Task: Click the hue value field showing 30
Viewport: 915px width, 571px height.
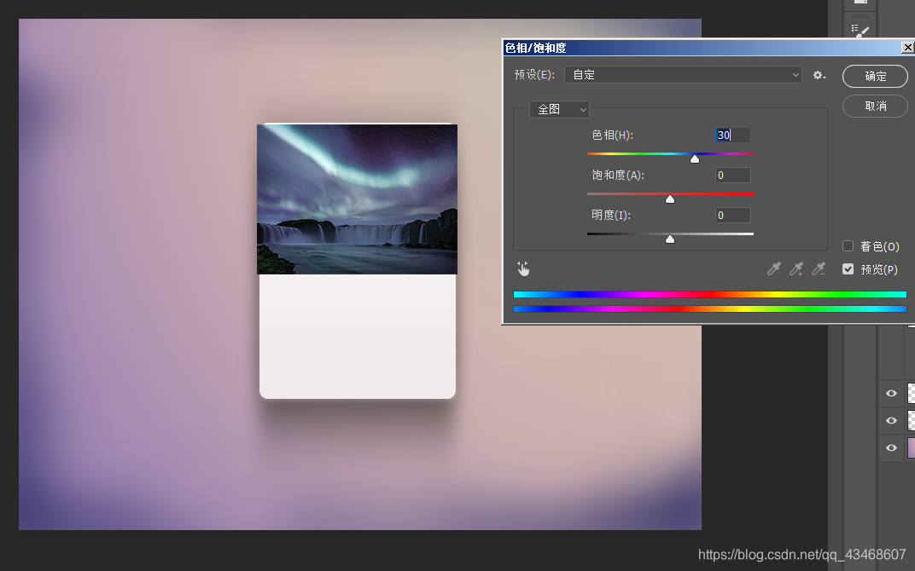Action: click(x=732, y=135)
